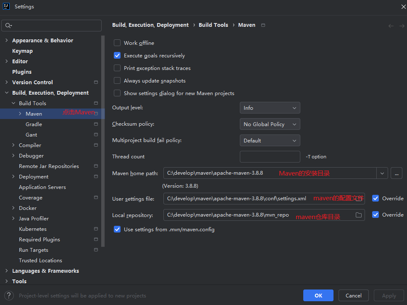The height and width of the screenshot is (305, 407).
Task: Expand the Maven node chevron
Action: 20,114
